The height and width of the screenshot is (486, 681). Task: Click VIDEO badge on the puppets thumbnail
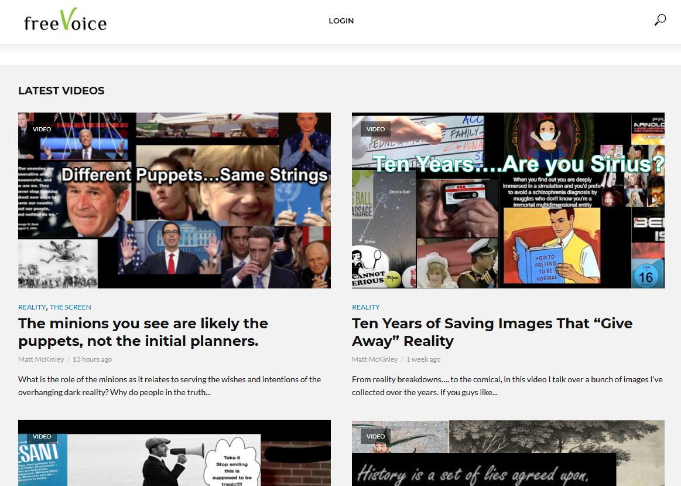click(42, 129)
